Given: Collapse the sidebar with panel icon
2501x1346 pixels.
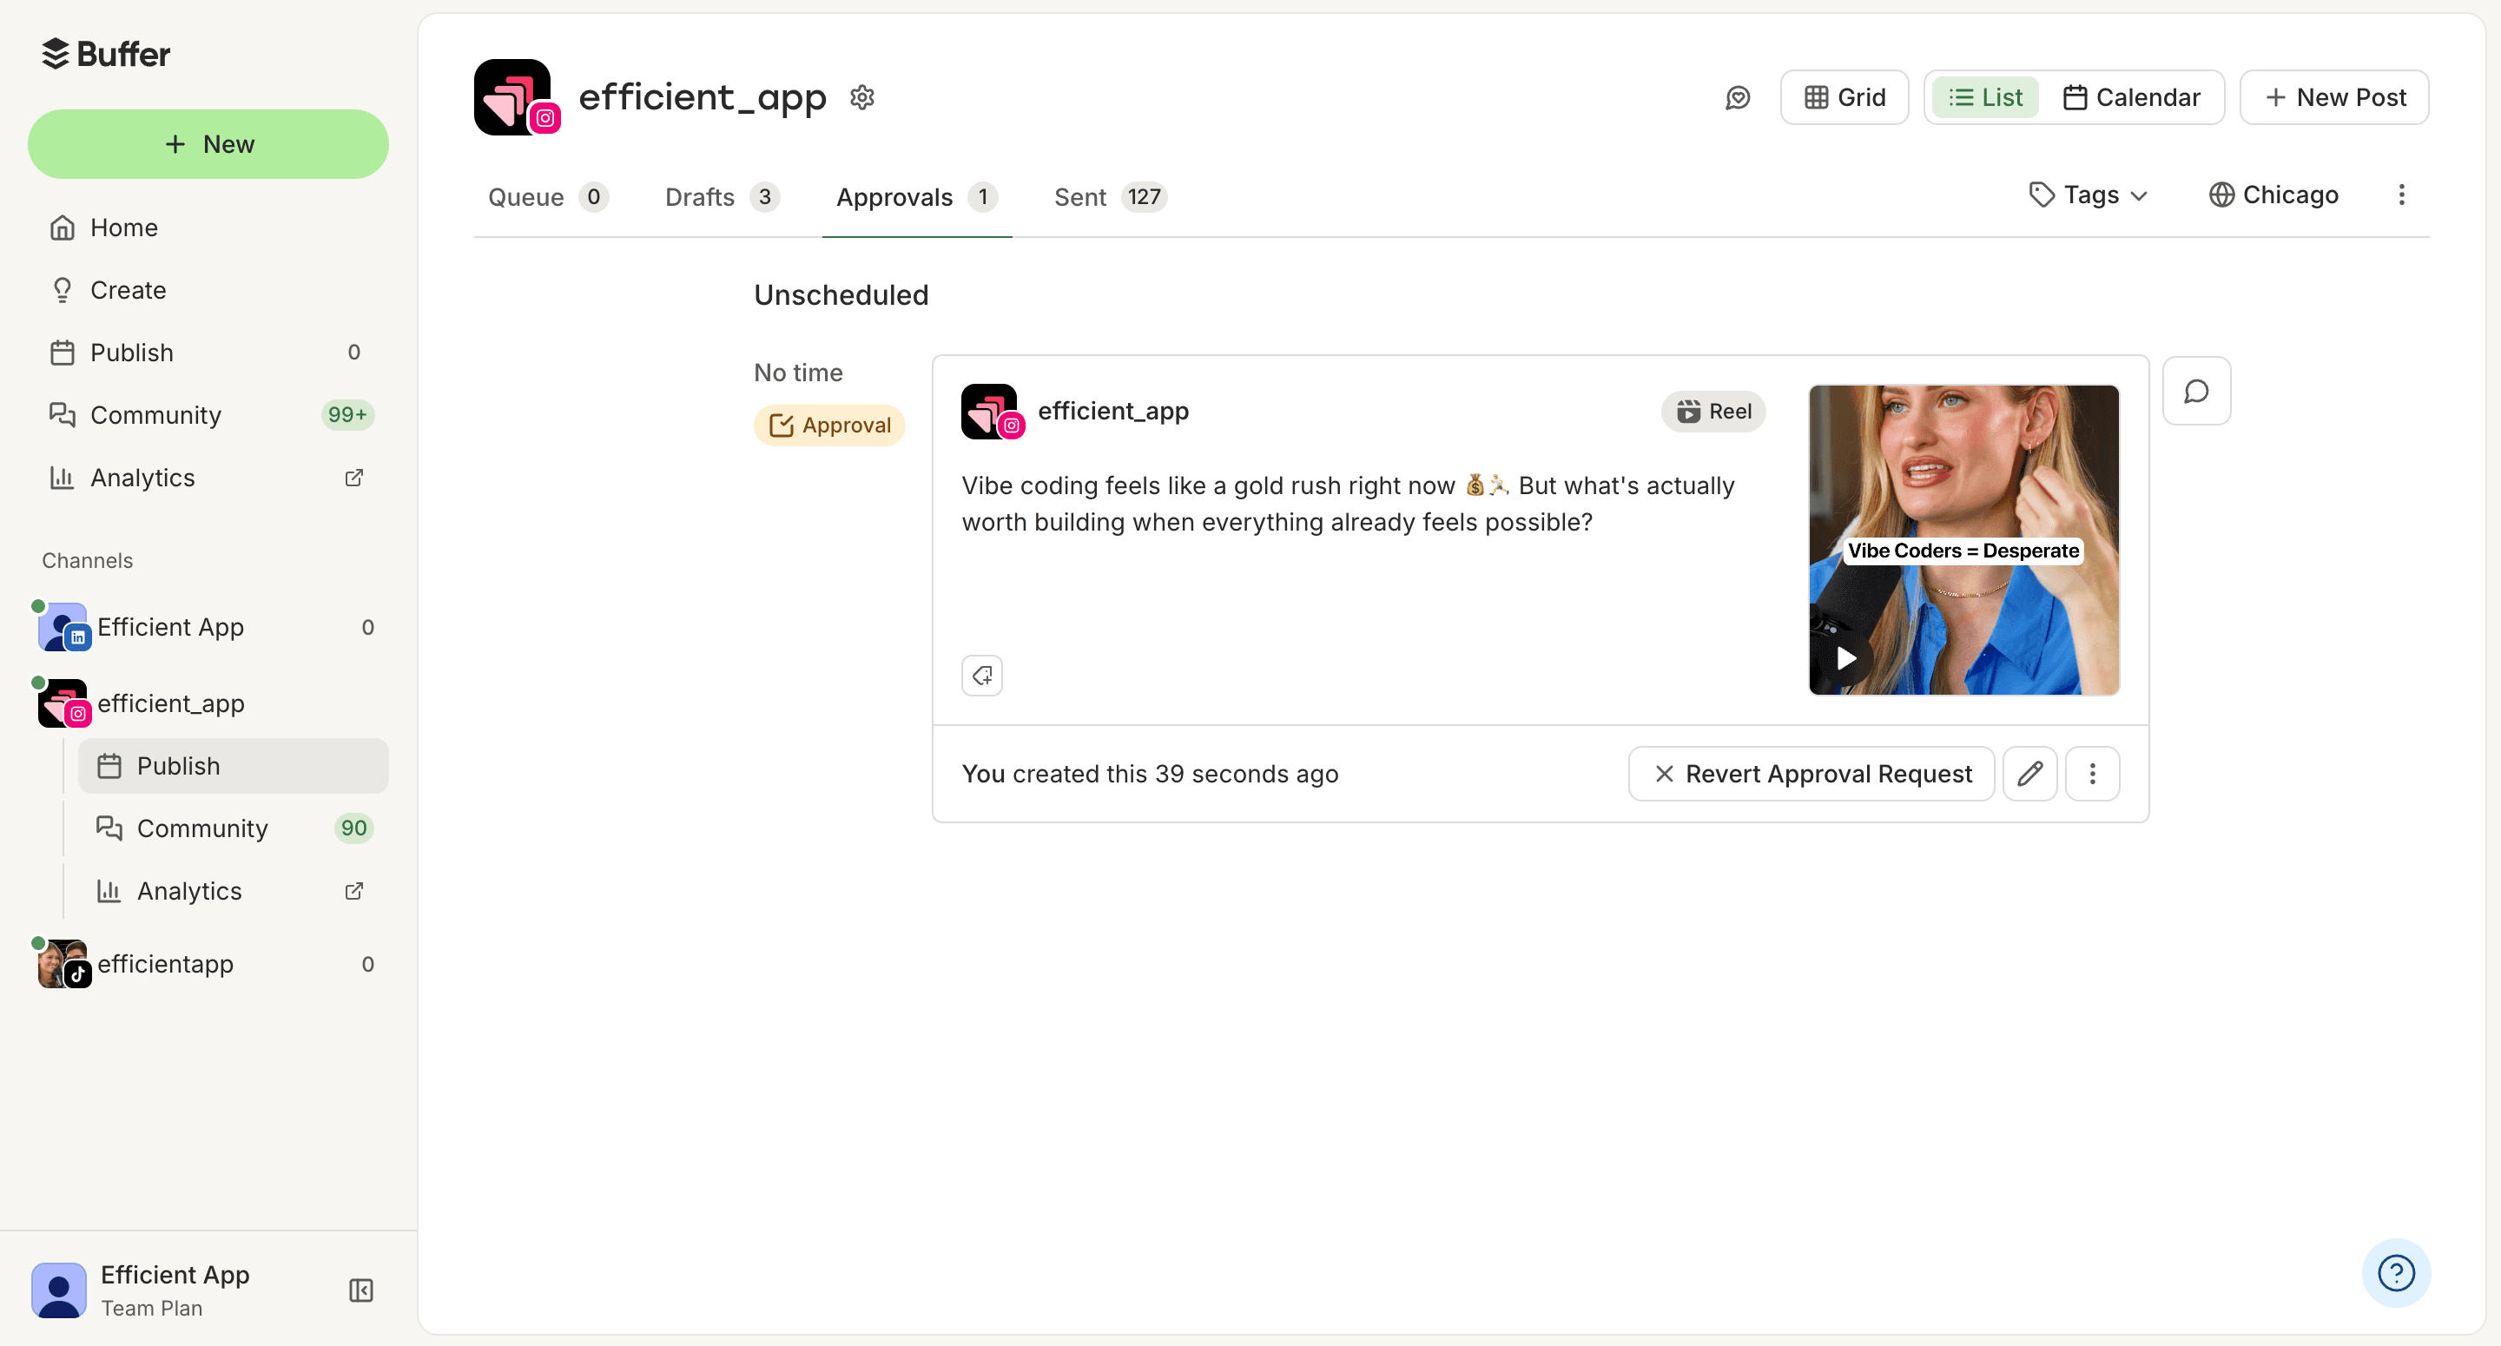Looking at the screenshot, I should pos(361,1290).
